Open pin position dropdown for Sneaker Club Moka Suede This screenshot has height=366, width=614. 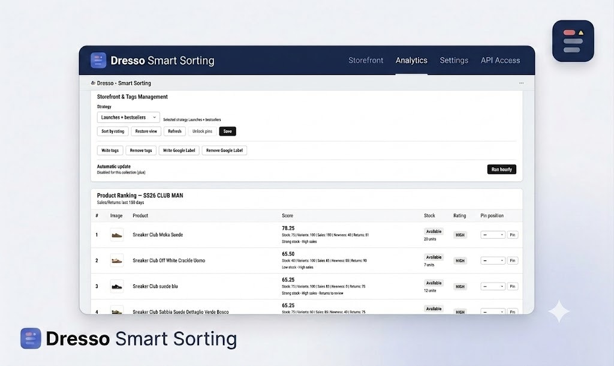(493, 235)
